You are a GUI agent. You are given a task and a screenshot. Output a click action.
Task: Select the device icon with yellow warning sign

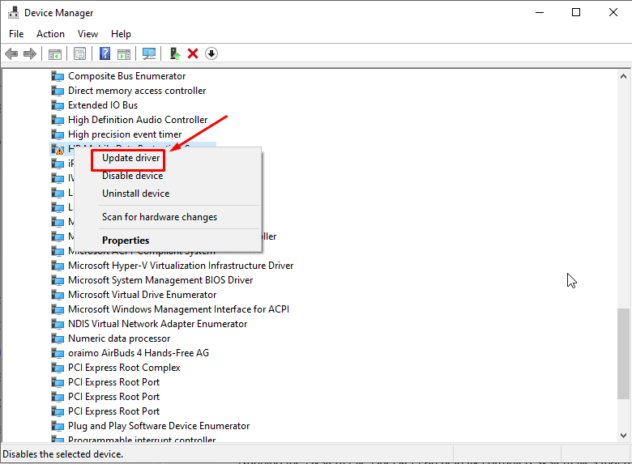58,150
